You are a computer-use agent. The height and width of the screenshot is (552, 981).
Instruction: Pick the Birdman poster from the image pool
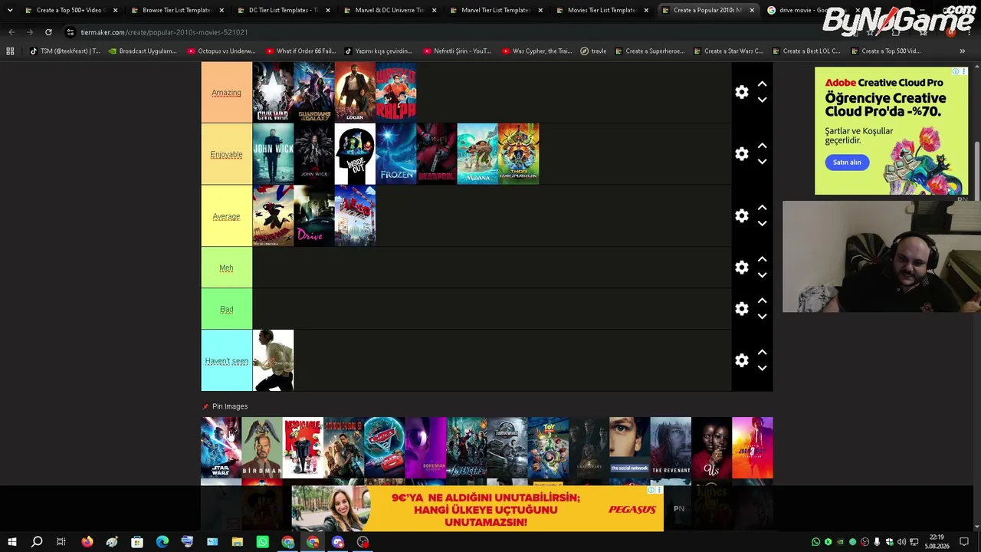[262, 448]
